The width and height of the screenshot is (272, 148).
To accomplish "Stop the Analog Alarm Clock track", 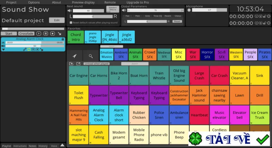I will [x=37, y=49].
